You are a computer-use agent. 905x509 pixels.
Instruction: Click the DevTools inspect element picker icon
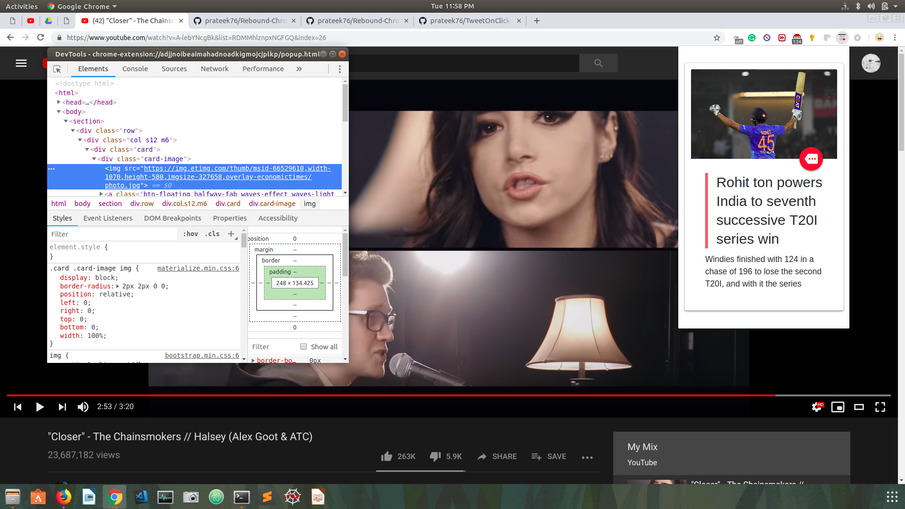57,69
